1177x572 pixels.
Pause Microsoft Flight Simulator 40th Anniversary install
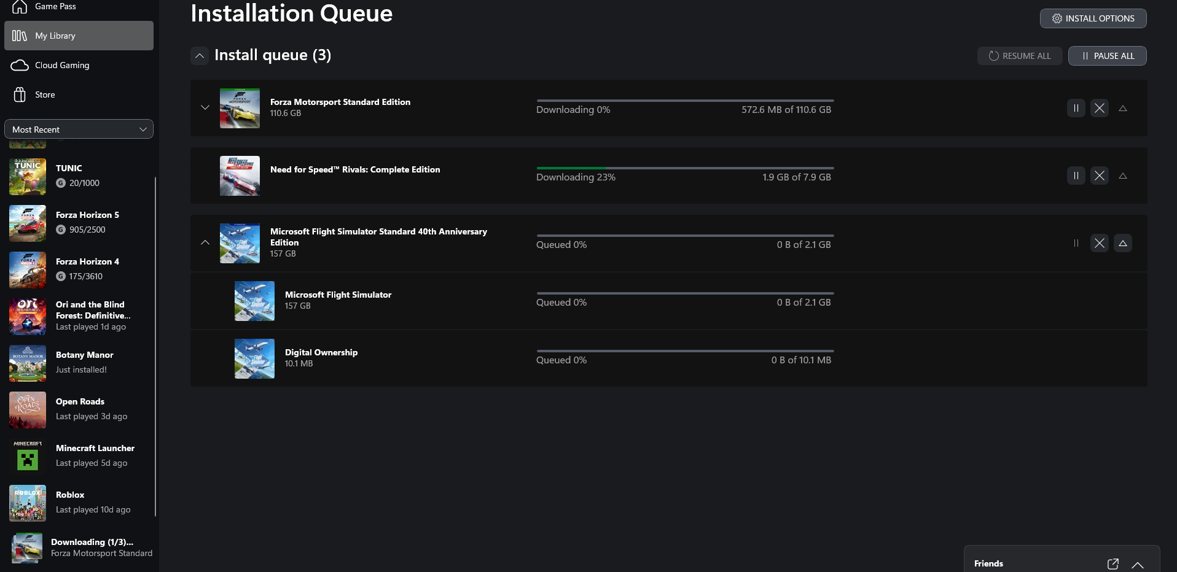coord(1076,243)
